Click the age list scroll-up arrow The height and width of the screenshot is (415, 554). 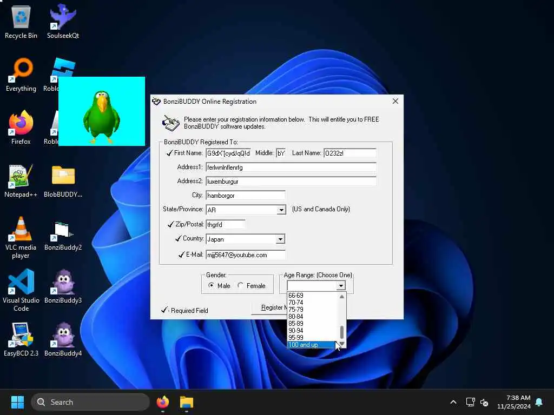[342, 297]
